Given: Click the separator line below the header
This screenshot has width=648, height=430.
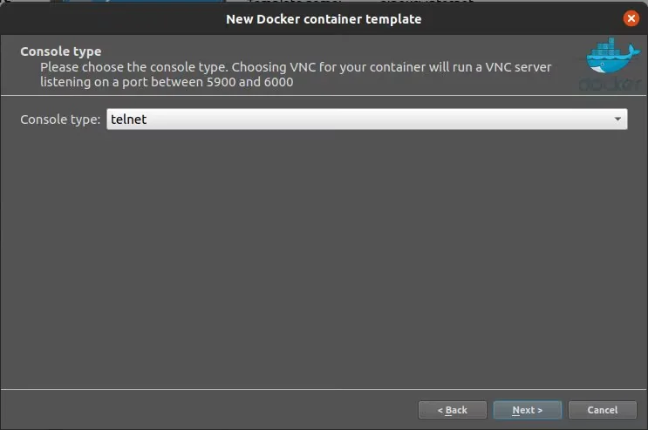Looking at the screenshot, I should coord(324,95).
